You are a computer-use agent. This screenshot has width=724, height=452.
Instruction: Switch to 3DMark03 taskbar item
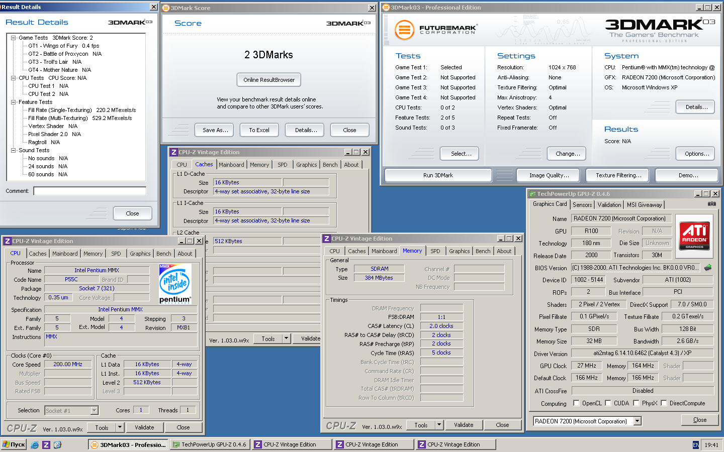tap(129, 444)
